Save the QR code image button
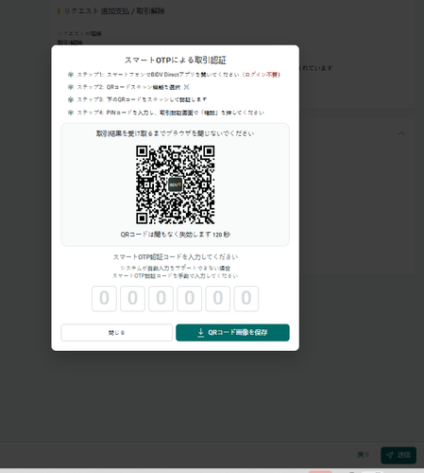 point(232,332)
